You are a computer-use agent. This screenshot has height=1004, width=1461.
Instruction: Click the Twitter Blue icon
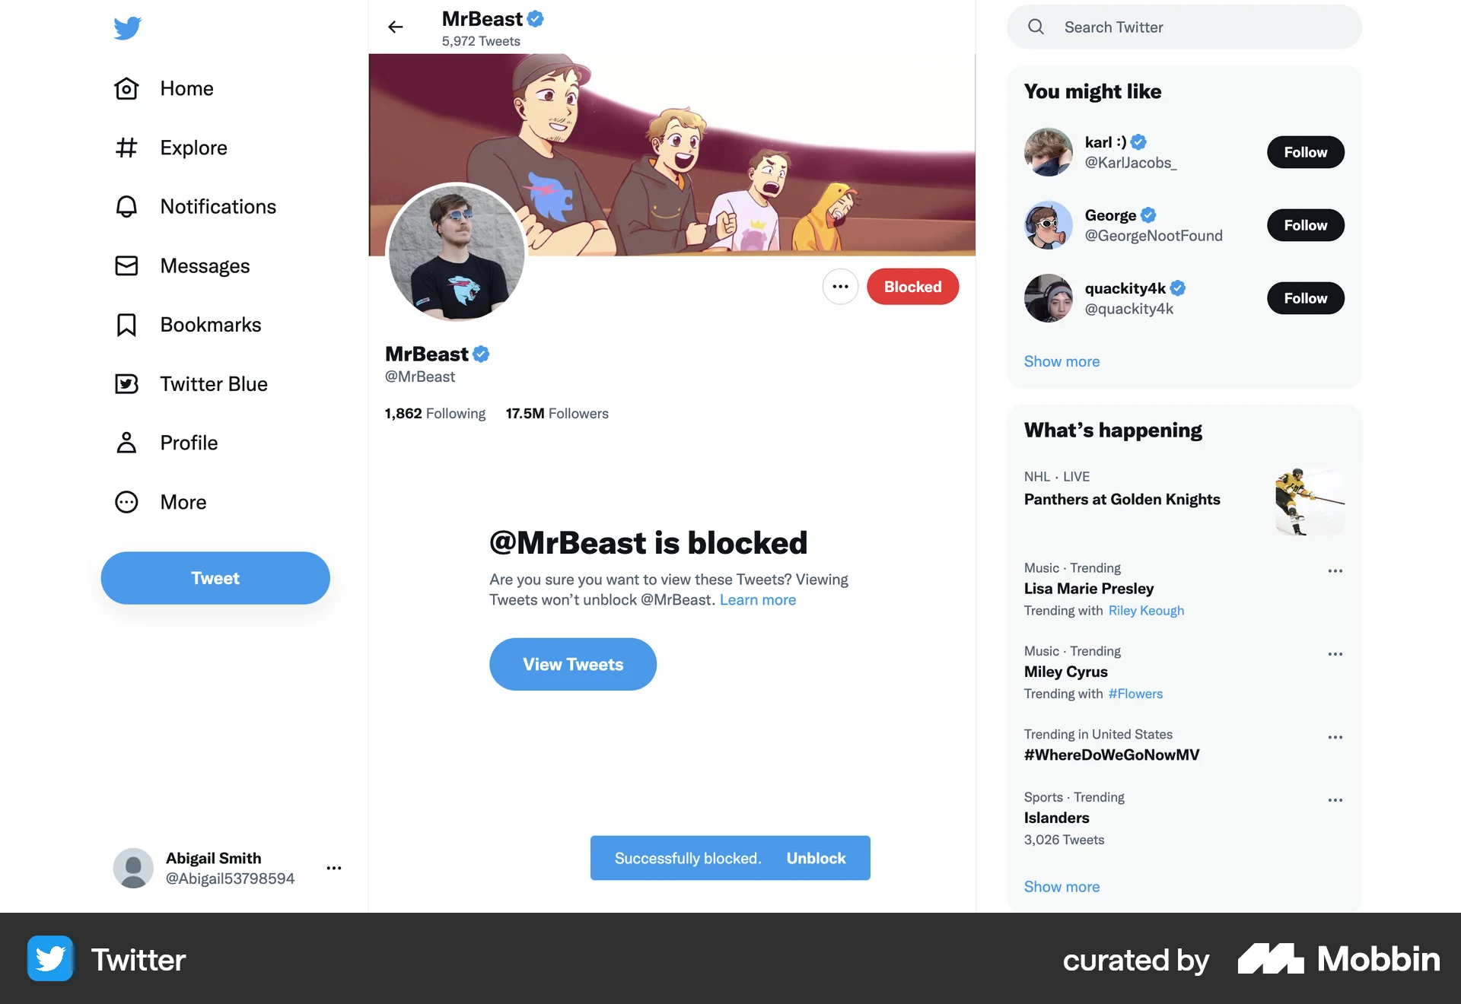(x=126, y=384)
